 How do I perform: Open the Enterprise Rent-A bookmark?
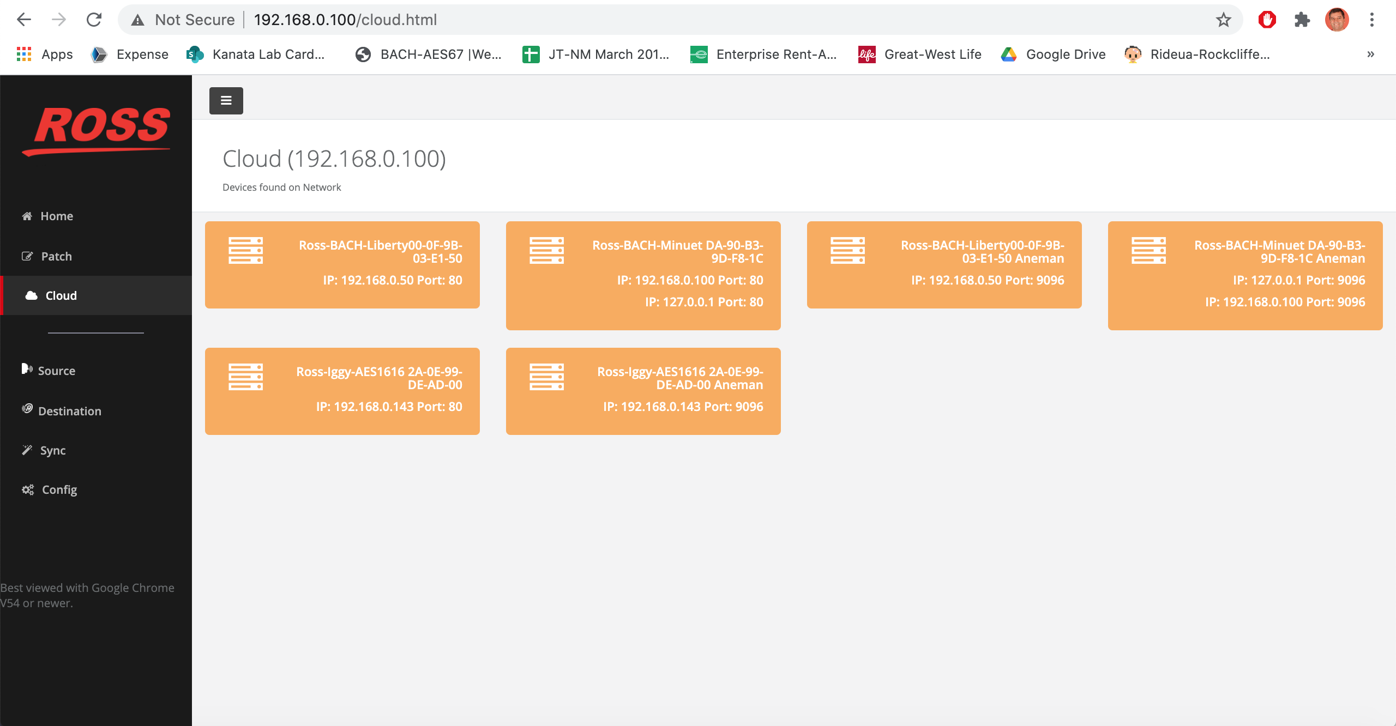pos(763,54)
